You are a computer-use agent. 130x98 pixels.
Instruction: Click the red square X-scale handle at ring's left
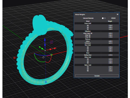(x=14, y=58)
